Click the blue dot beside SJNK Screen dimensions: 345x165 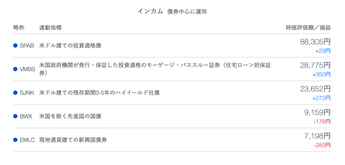(x=15, y=93)
